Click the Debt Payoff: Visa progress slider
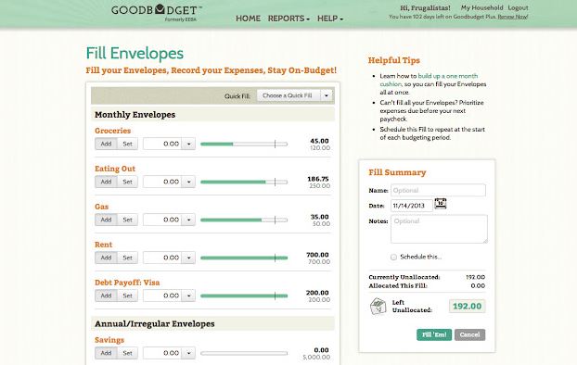Viewport: 577px width, 365px height. [x=244, y=296]
